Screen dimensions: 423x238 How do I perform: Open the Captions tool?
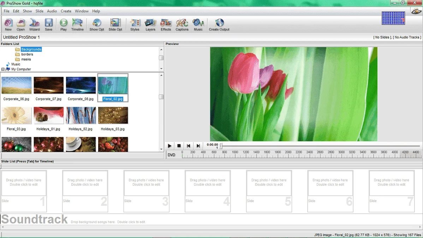click(182, 25)
